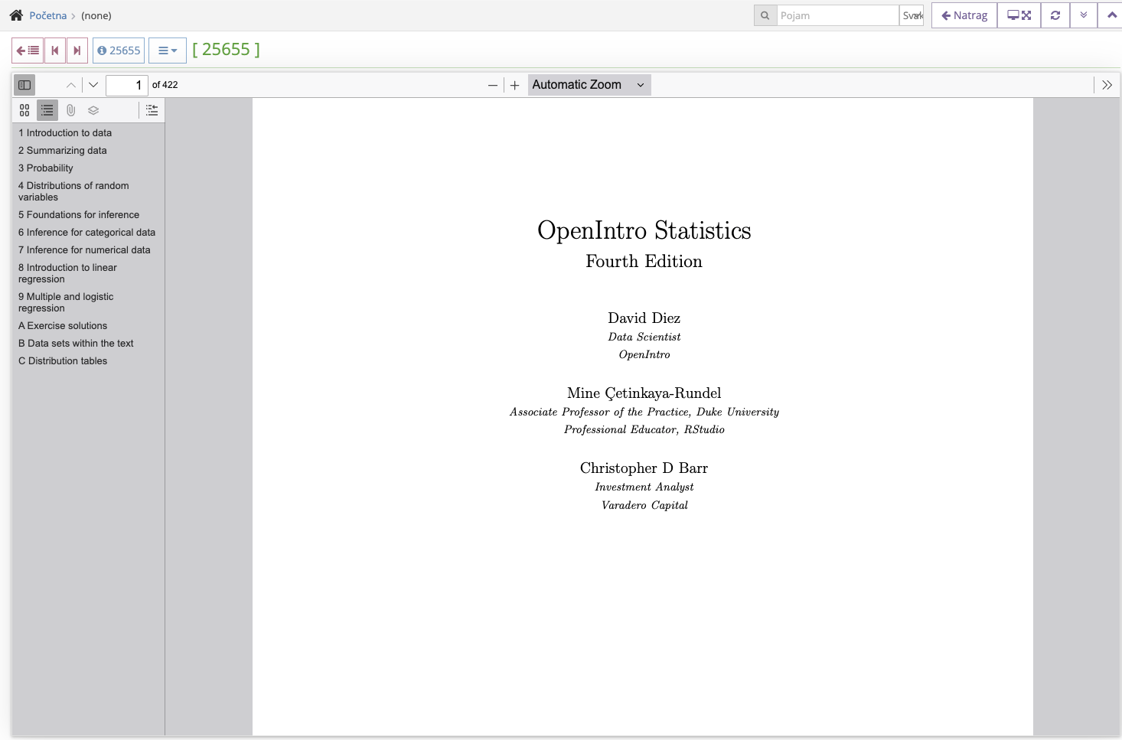Click the search magnifier icon
This screenshot has width=1122, height=740.
765,15
